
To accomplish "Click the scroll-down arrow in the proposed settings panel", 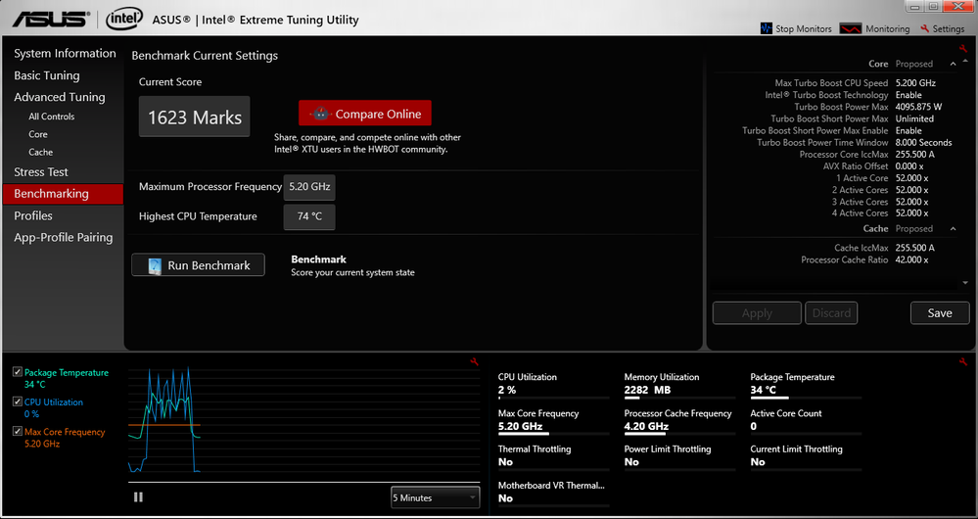I will coord(965,283).
